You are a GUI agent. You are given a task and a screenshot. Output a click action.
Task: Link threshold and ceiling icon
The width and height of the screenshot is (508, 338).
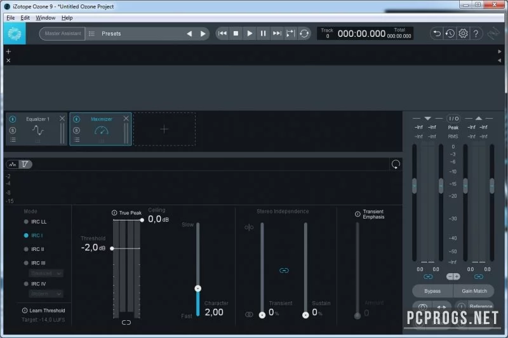(x=126, y=323)
